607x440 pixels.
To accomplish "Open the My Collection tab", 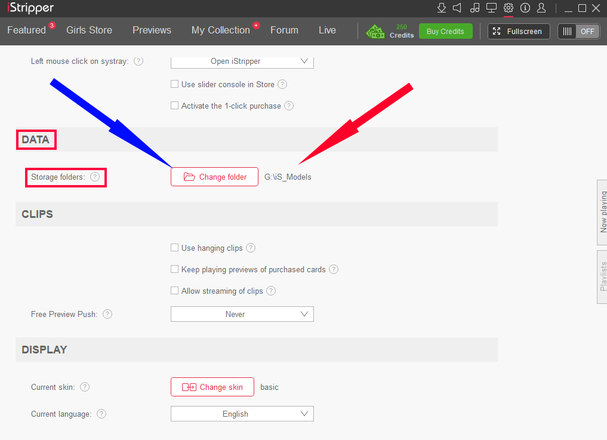I will (x=220, y=30).
